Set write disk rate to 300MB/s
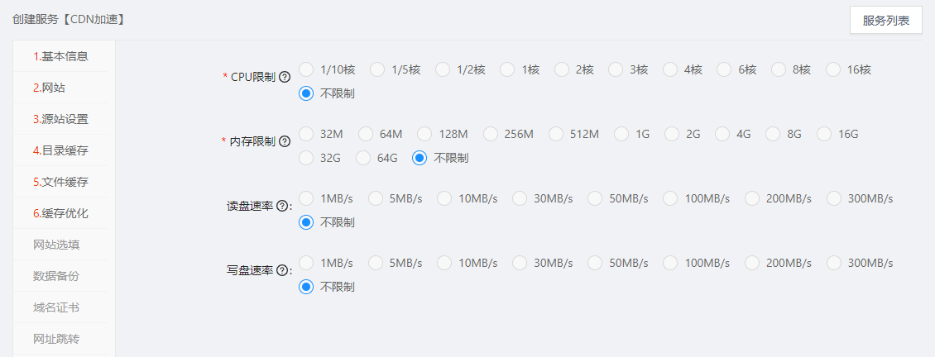 pyautogui.click(x=835, y=263)
